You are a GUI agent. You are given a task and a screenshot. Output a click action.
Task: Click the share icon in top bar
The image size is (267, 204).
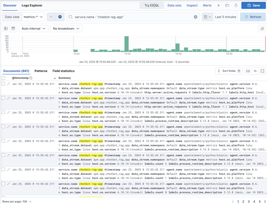point(236,5)
